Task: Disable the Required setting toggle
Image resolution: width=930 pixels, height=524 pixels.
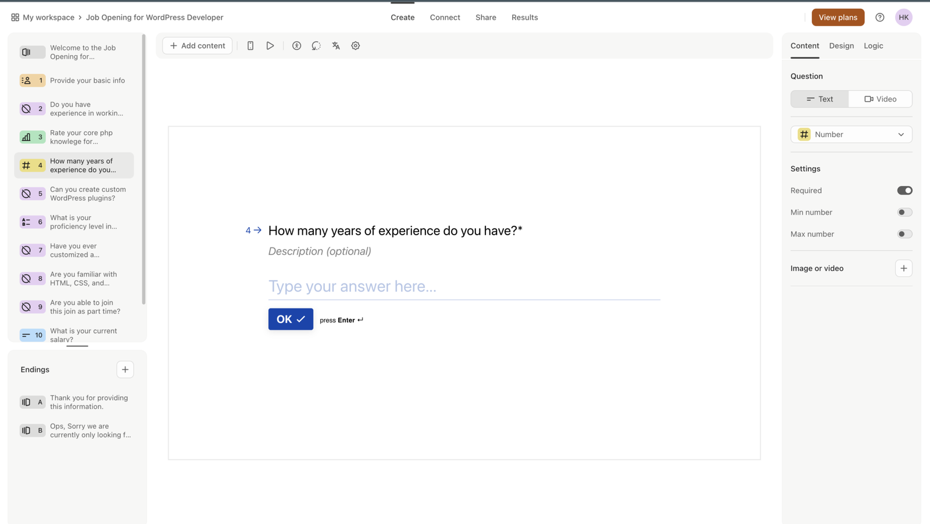Action: click(x=904, y=190)
